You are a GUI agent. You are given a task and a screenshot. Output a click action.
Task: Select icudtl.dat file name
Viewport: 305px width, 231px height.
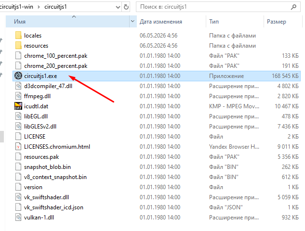pos(36,106)
